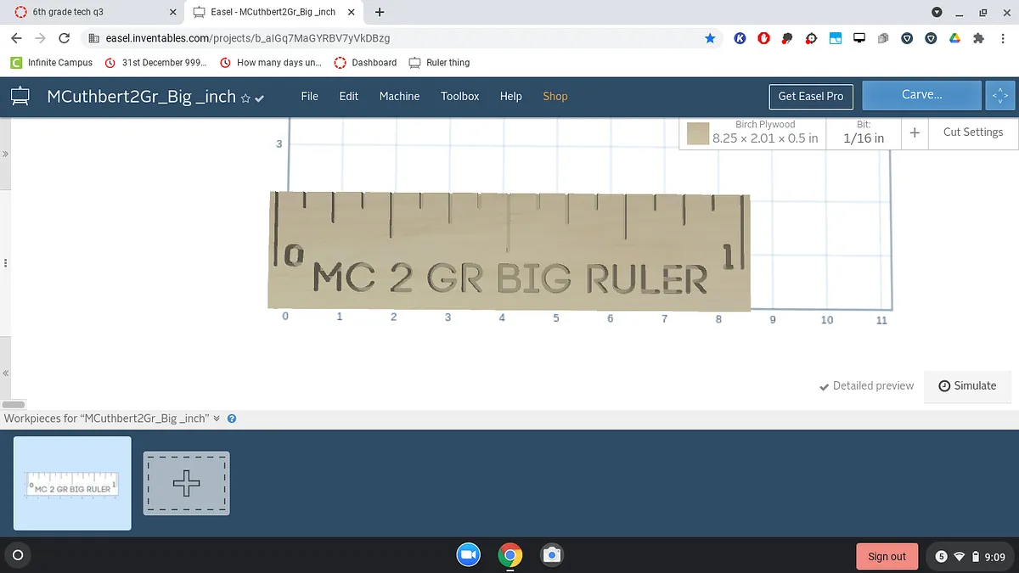This screenshot has width=1019, height=573.
Task: Expand the Workpieces dropdown chevron
Action: click(x=217, y=419)
